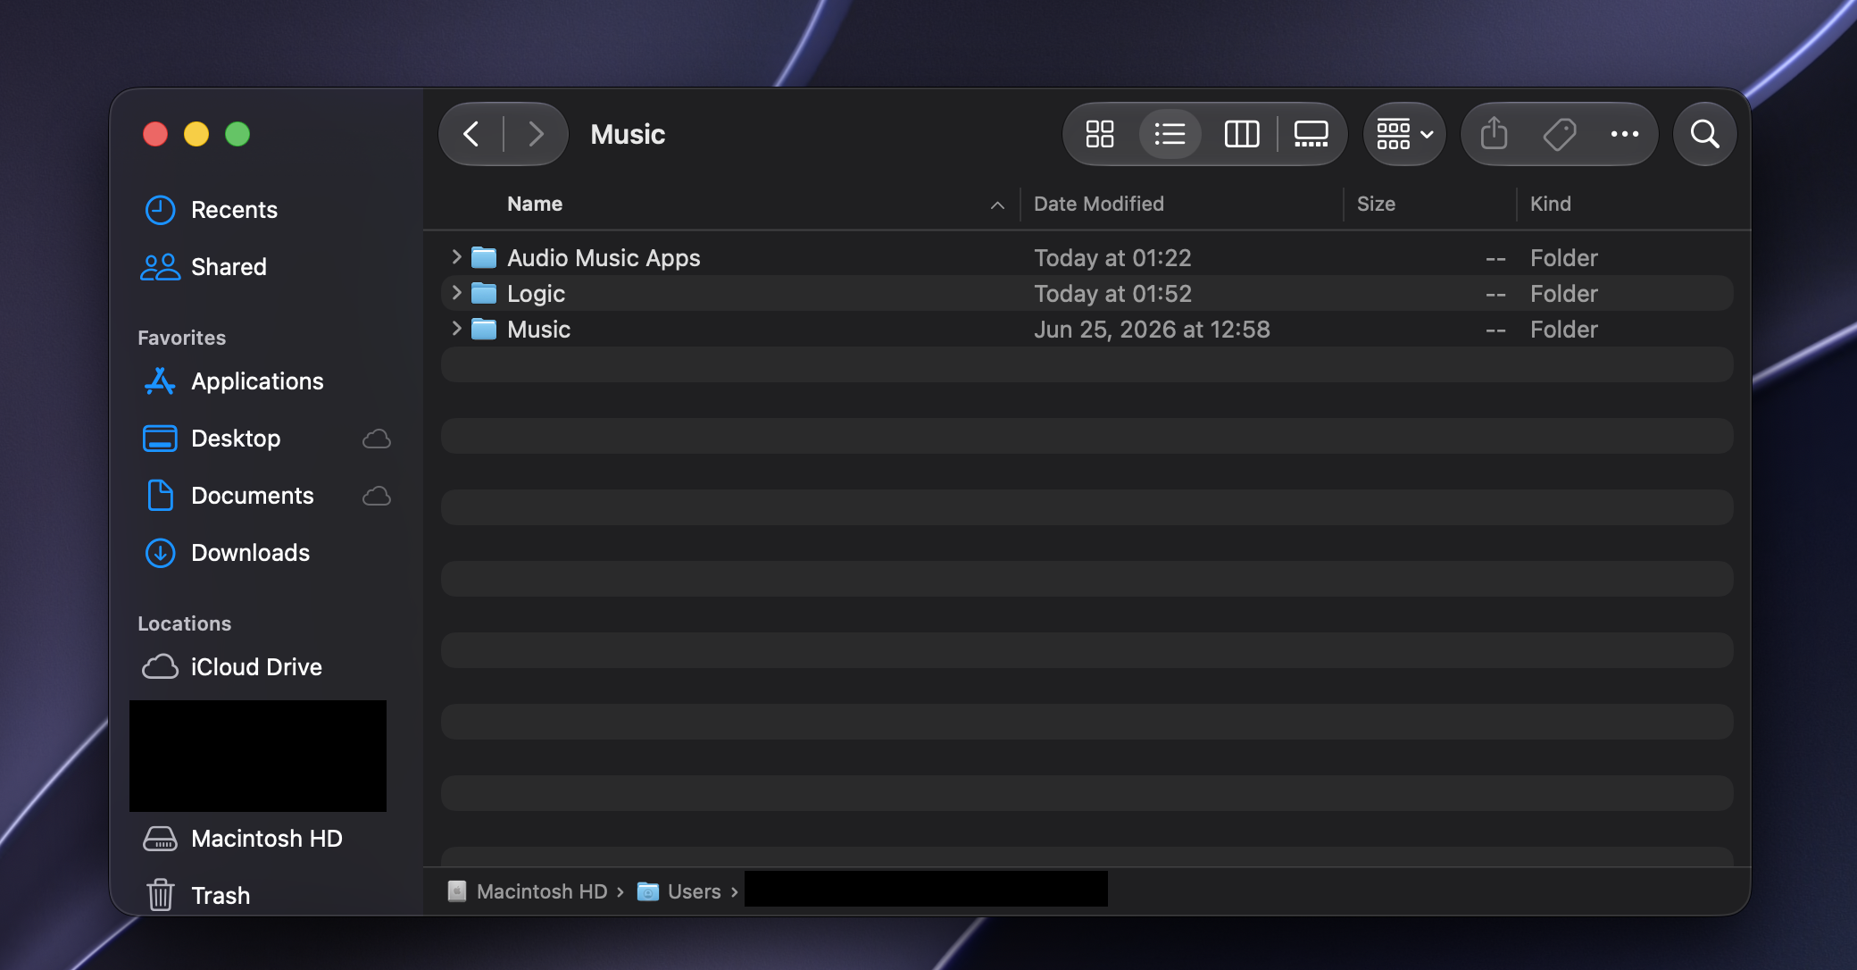1857x970 pixels.
Task: Open the Trash from the sidebar
Action: (x=221, y=895)
